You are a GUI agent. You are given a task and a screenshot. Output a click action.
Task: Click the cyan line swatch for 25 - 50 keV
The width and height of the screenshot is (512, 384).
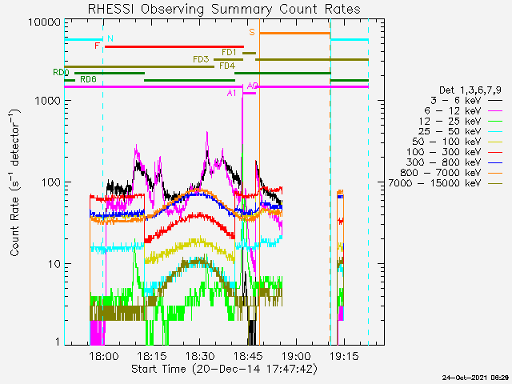click(495, 131)
